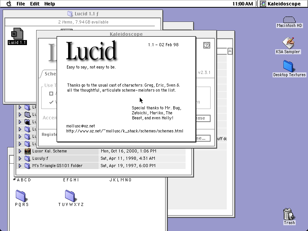Expand the row with the dark-picture folder icon
This screenshot has width=308, height=231.
click(20, 122)
